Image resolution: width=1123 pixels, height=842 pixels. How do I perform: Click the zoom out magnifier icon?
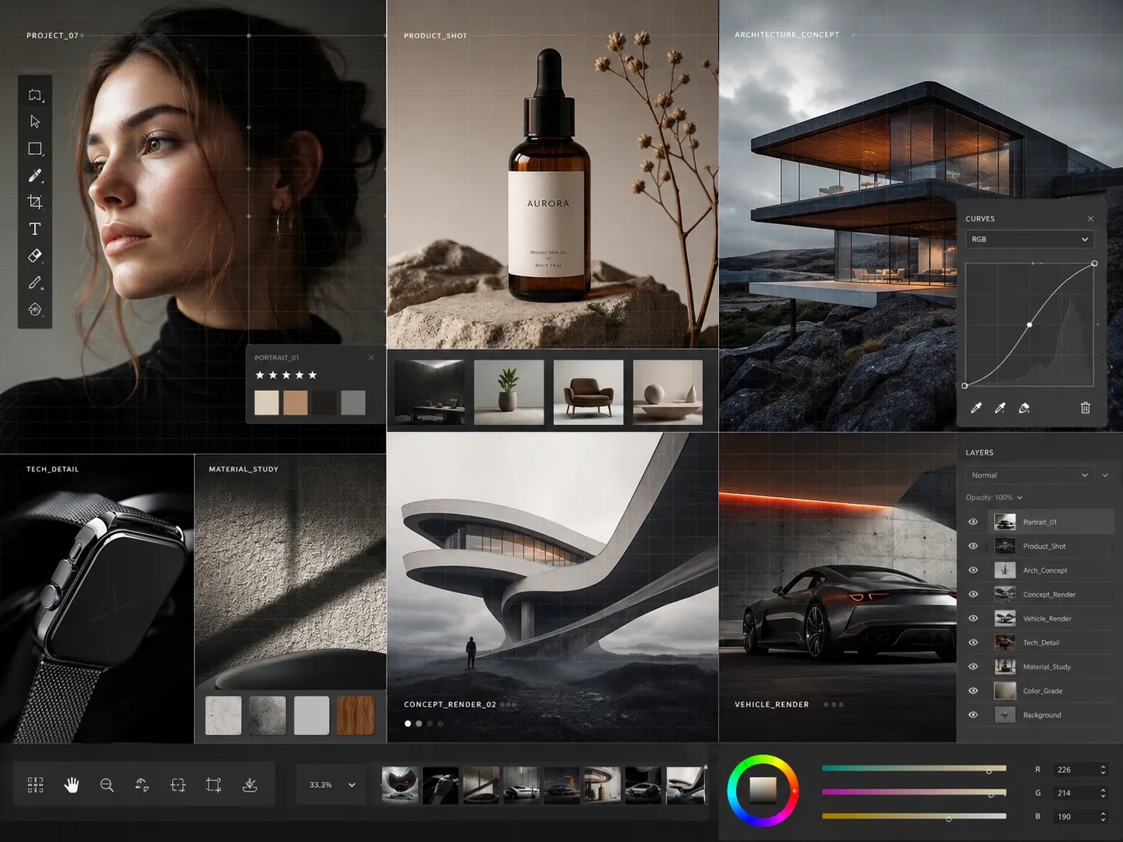107,785
